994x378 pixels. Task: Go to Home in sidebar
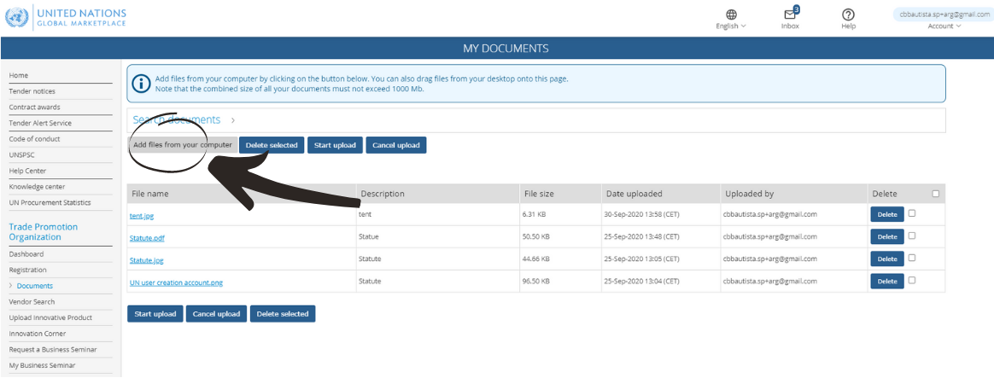[19, 75]
